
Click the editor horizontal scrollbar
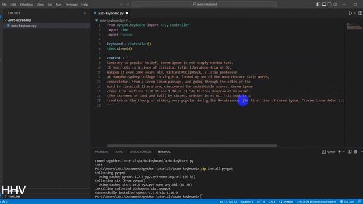pyautogui.click(x=192, y=146)
